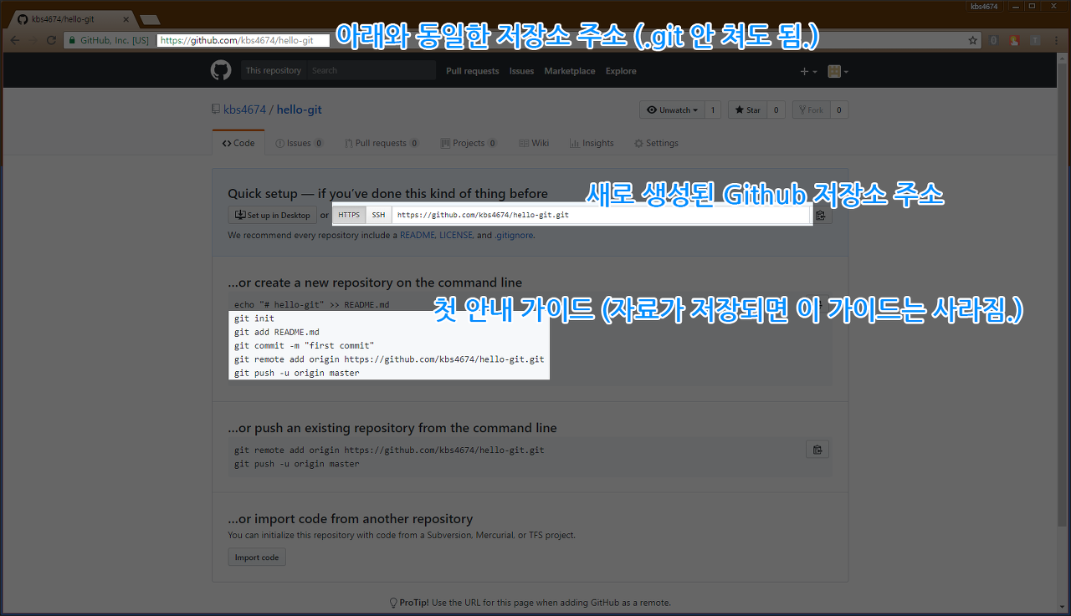Open the kbs4674 user profile link

(x=244, y=109)
